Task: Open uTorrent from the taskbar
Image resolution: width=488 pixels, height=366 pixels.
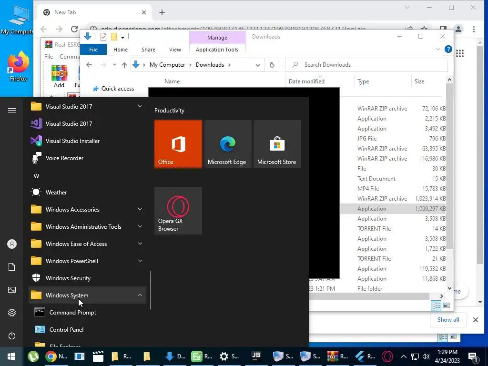Action: (33, 356)
